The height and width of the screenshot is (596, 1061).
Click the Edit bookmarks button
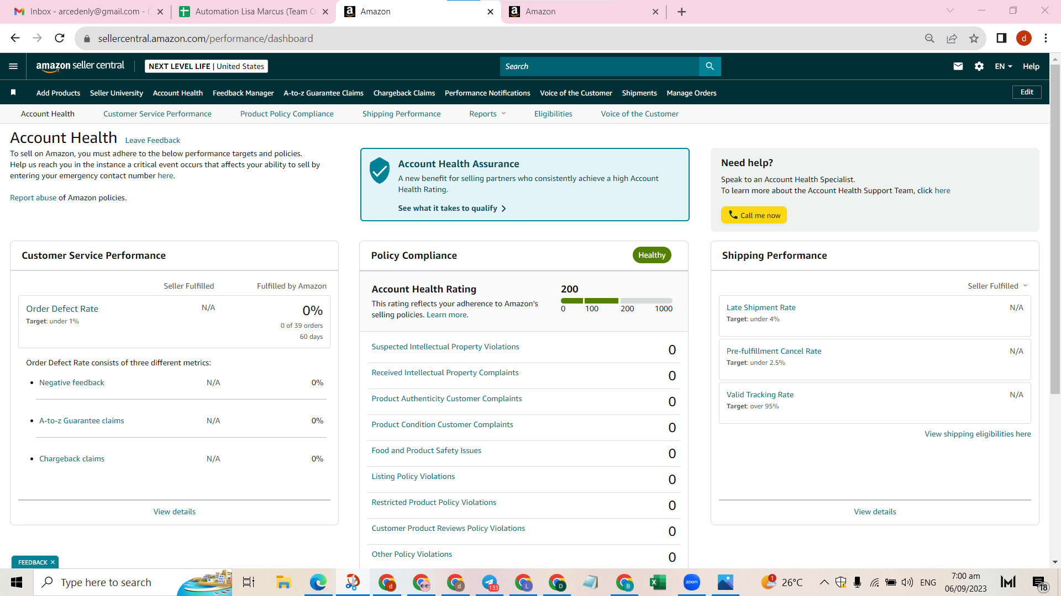point(1027,92)
